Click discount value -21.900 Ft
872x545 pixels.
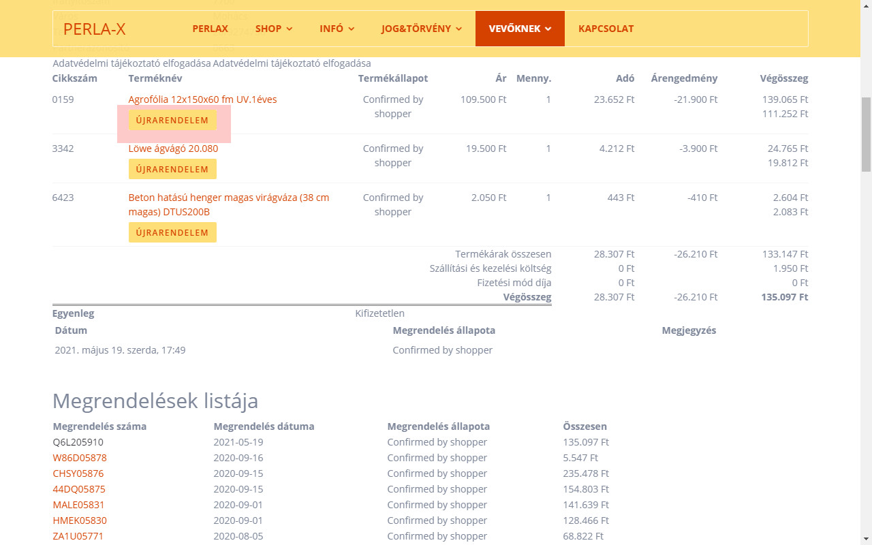(696, 99)
